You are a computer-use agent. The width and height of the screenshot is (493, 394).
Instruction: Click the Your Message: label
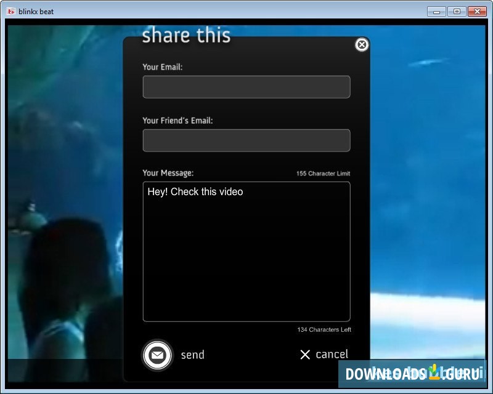point(168,173)
